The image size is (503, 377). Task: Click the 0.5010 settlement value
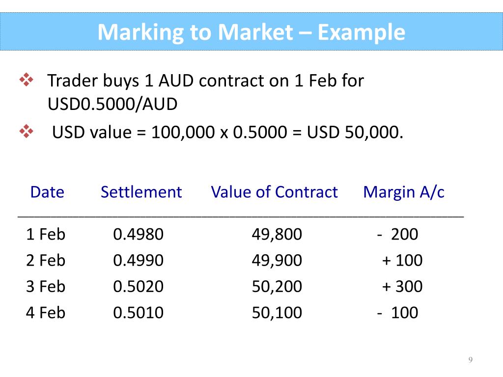point(138,313)
